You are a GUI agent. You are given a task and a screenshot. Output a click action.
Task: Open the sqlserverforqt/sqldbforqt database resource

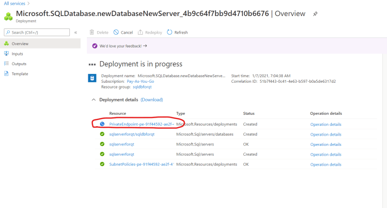(x=132, y=134)
